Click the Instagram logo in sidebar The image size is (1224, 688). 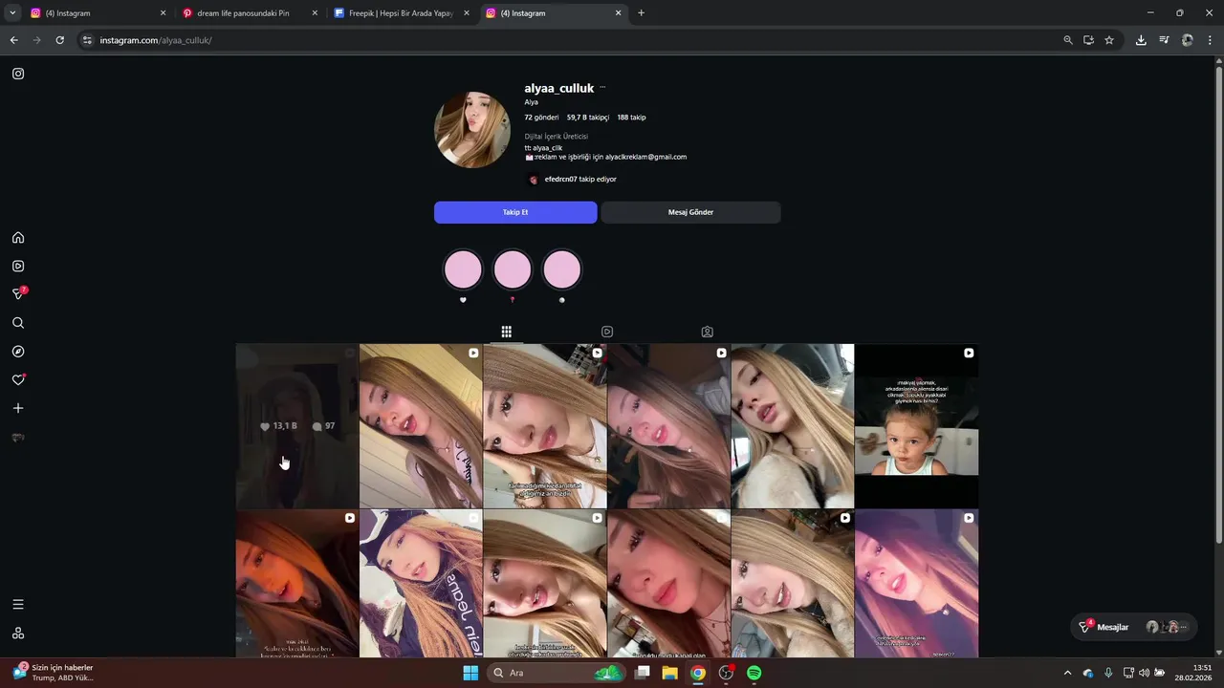point(18,74)
